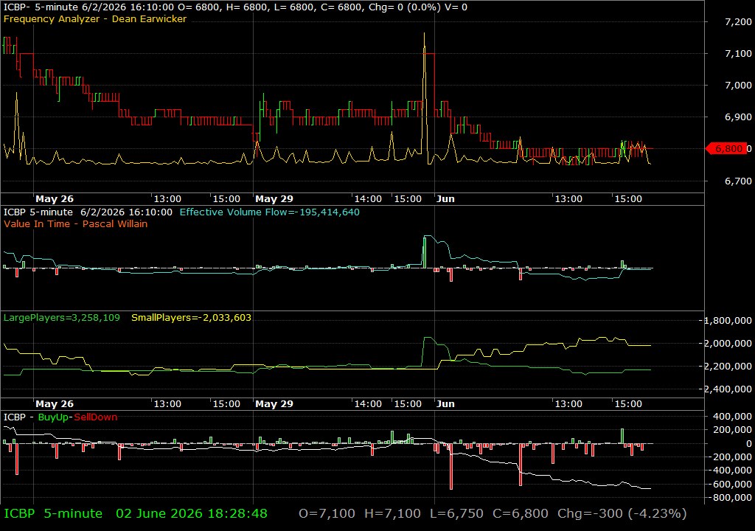Click the 400,000 BuyUp axis label
The width and height of the screenshot is (755, 531).
[x=731, y=417]
